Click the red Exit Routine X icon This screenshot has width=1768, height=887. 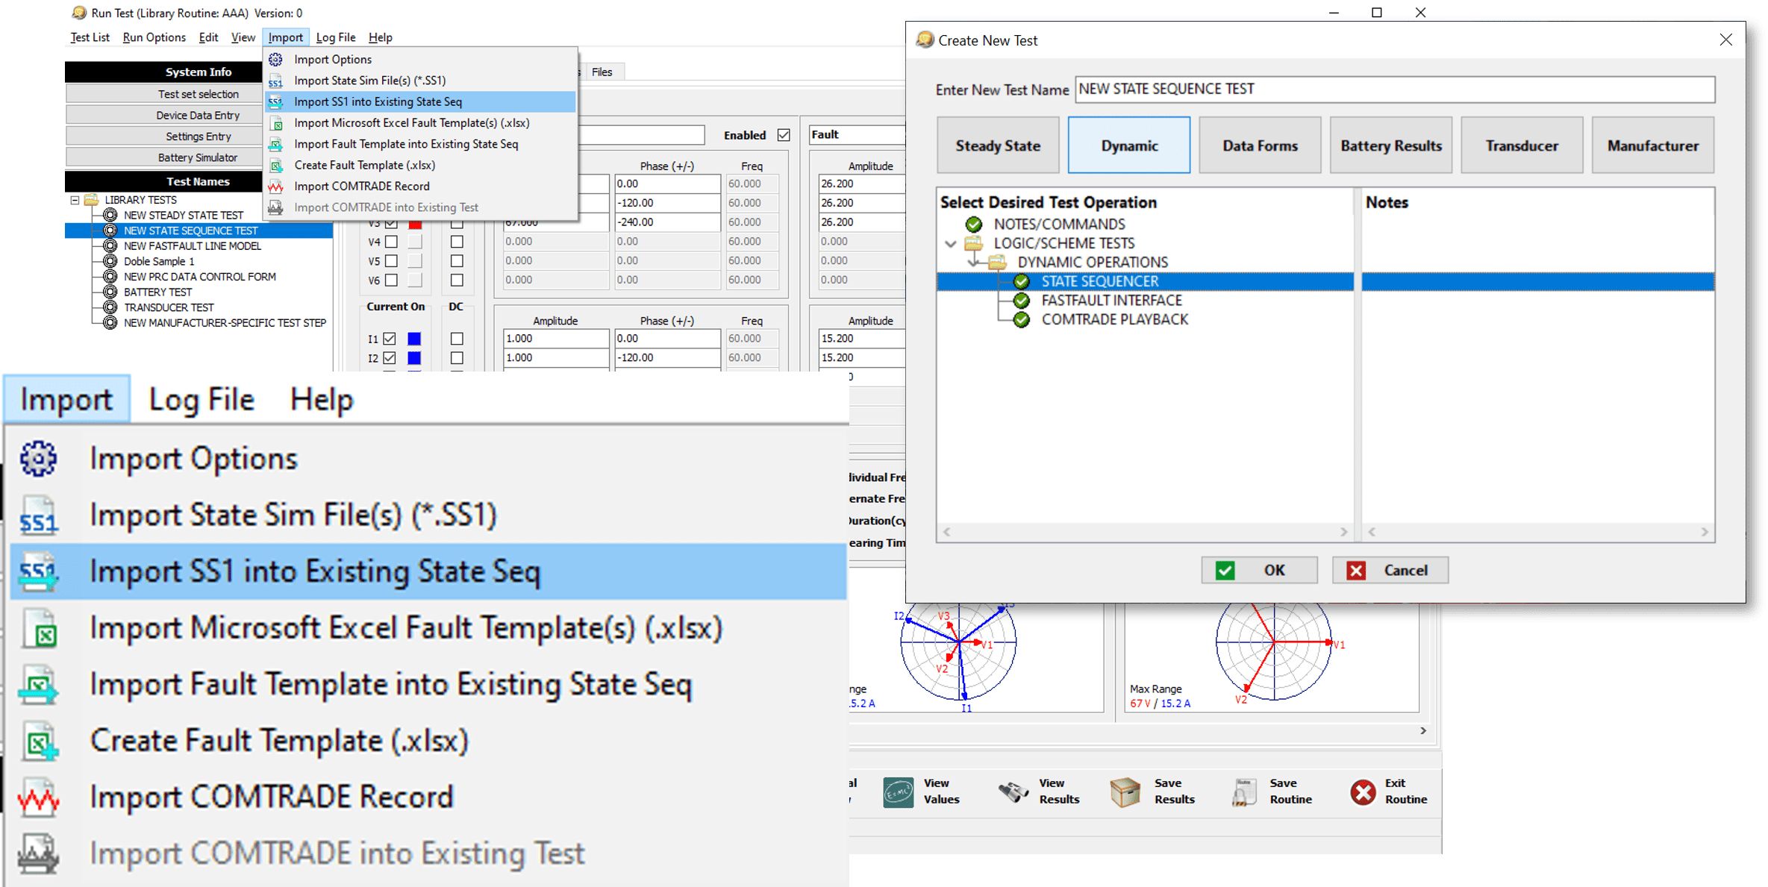pyautogui.click(x=1363, y=792)
